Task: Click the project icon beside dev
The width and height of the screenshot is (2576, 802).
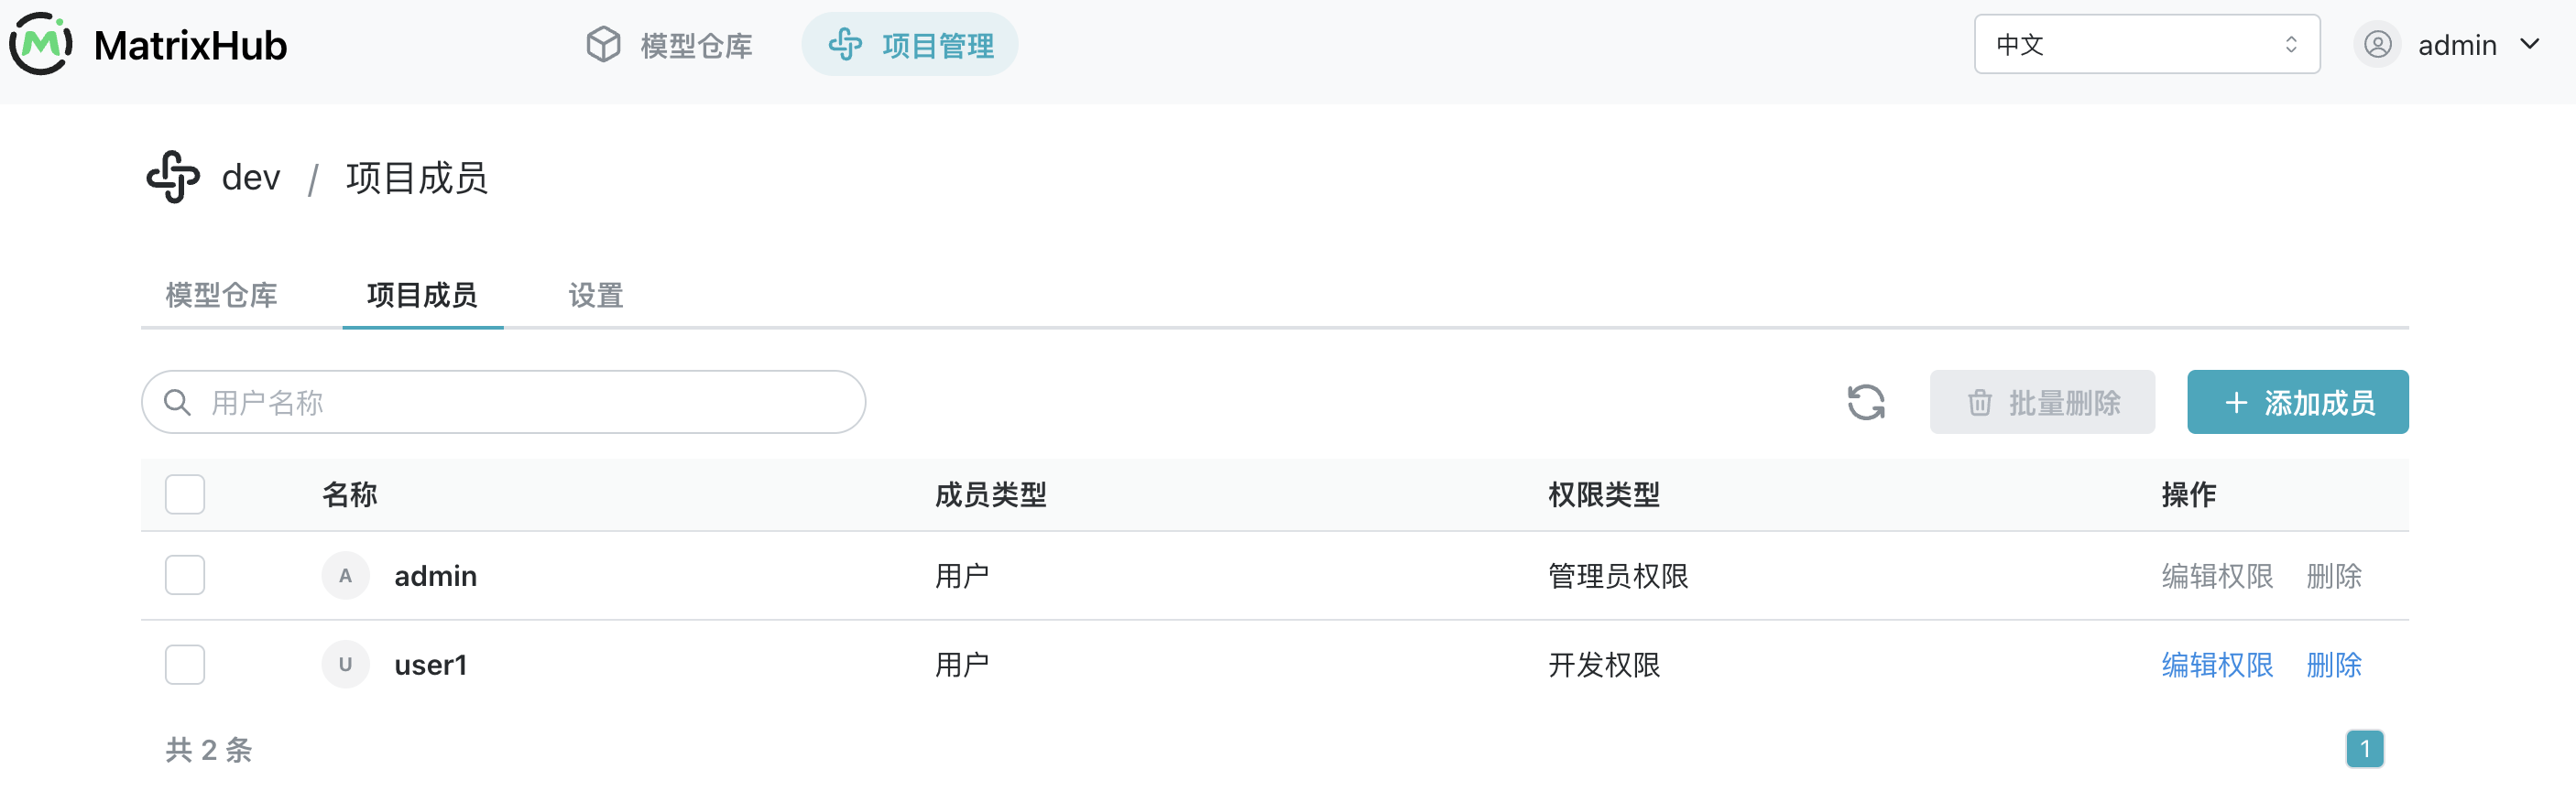Action: point(173,177)
